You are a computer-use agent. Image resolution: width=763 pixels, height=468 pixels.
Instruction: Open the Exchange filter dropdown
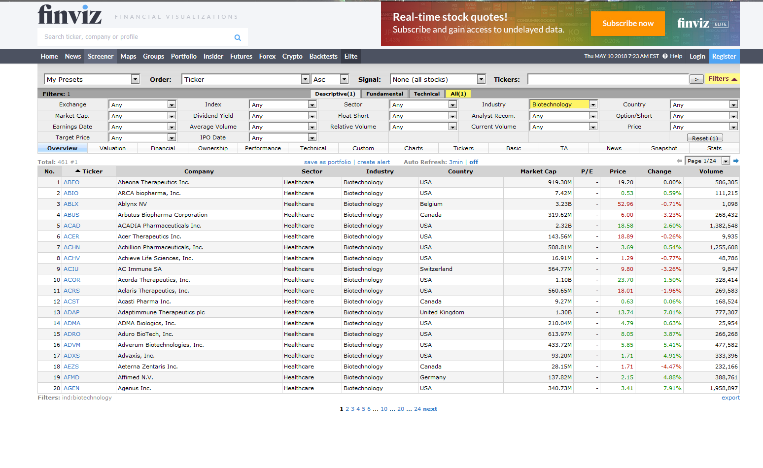pos(142,104)
